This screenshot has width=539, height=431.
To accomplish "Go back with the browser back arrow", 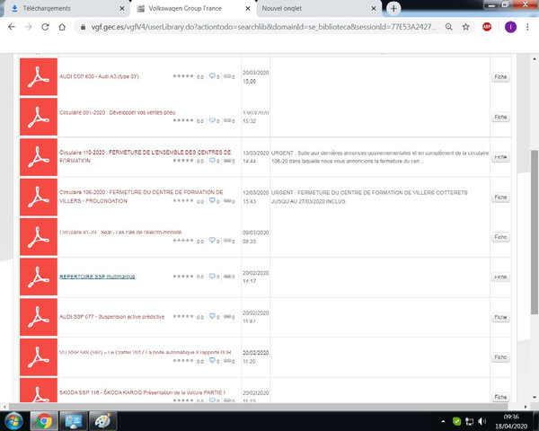I will [x=12, y=27].
